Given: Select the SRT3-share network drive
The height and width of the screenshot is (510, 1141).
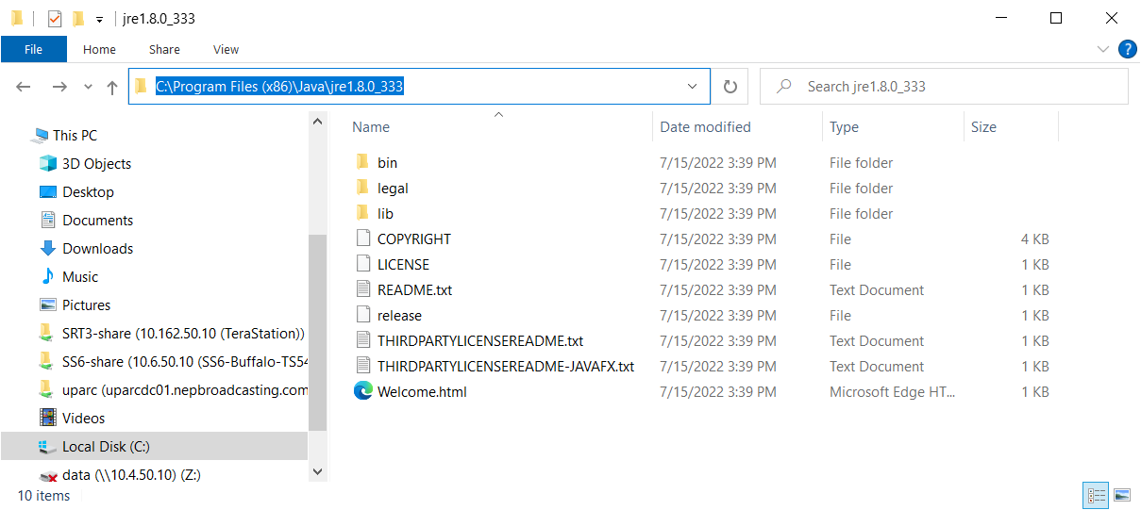Looking at the screenshot, I should click(183, 334).
